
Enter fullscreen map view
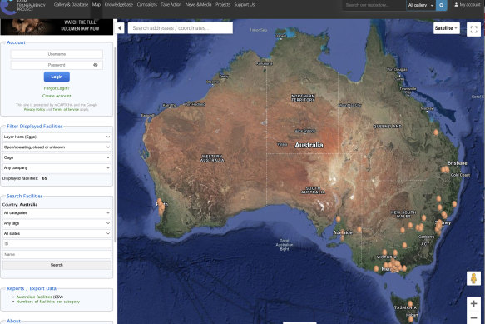pos(473,29)
